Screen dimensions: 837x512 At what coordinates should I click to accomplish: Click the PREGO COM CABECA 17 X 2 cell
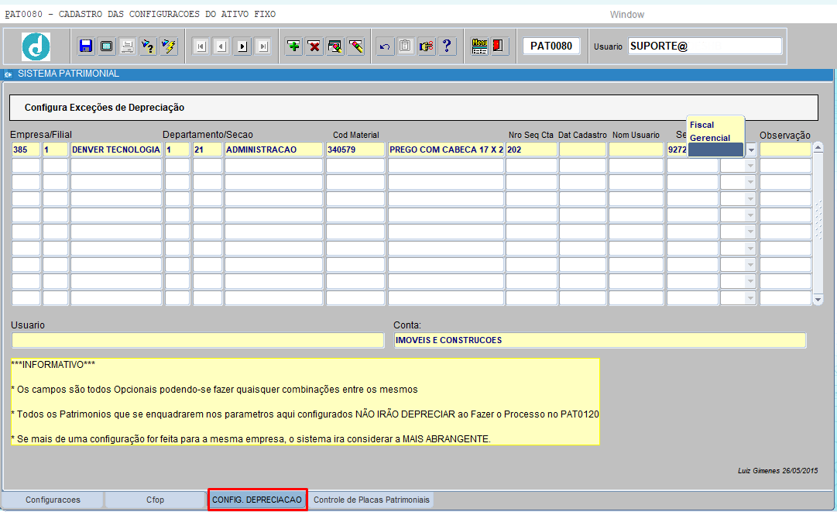click(446, 149)
